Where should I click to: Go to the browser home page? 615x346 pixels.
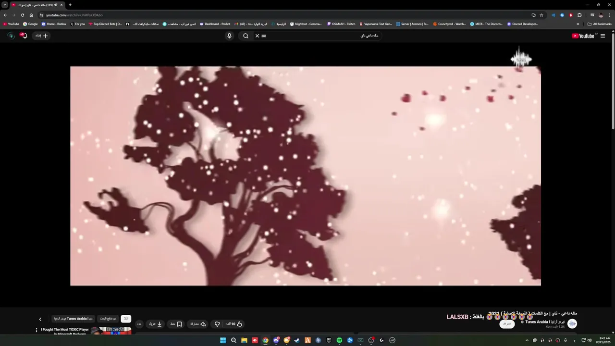click(x=31, y=15)
